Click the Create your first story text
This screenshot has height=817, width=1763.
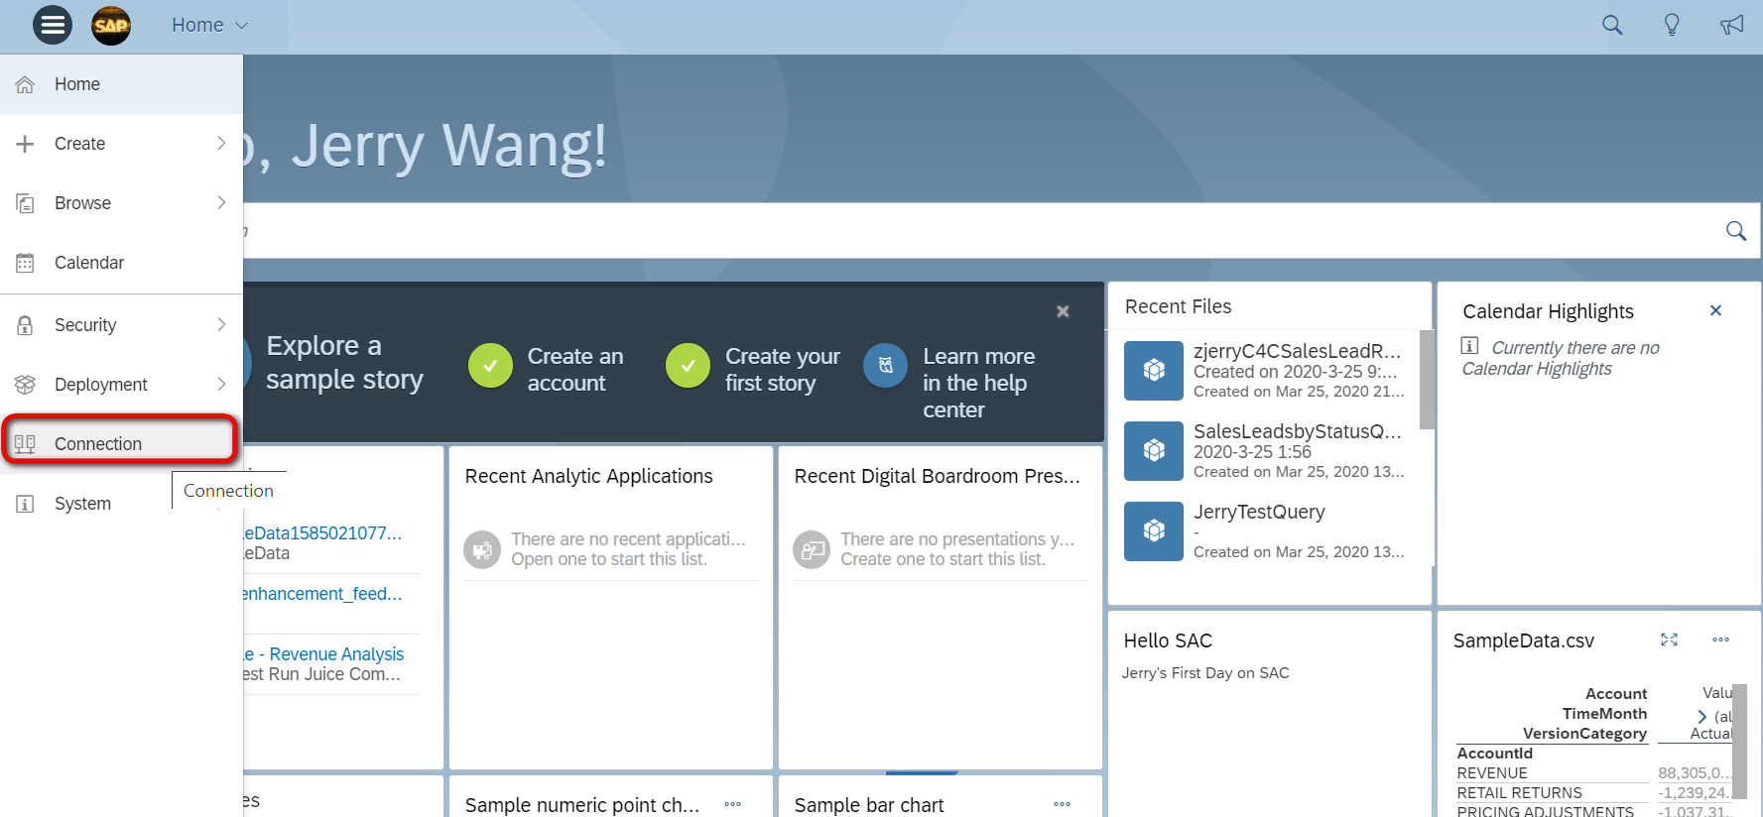point(783,369)
